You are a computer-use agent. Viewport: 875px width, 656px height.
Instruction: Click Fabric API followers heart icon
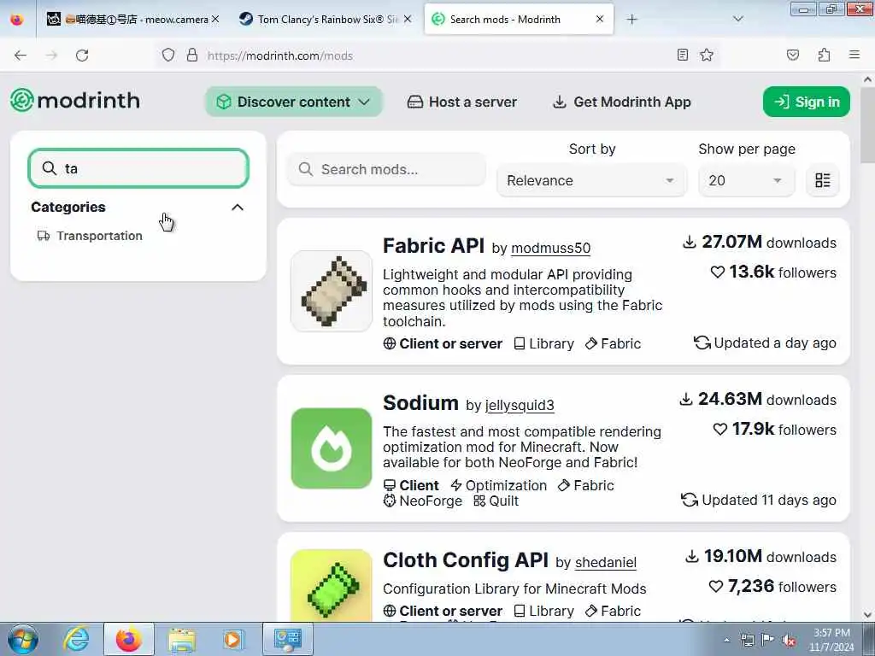[x=717, y=272]
